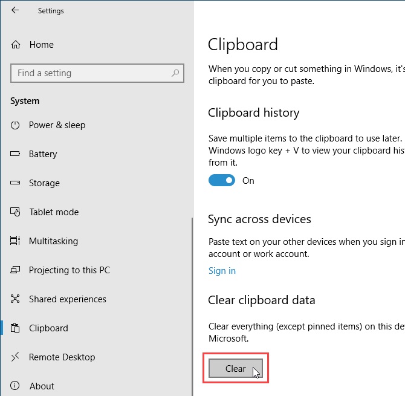
Task: Click the Battery icon
Action: tap(15, 154)
